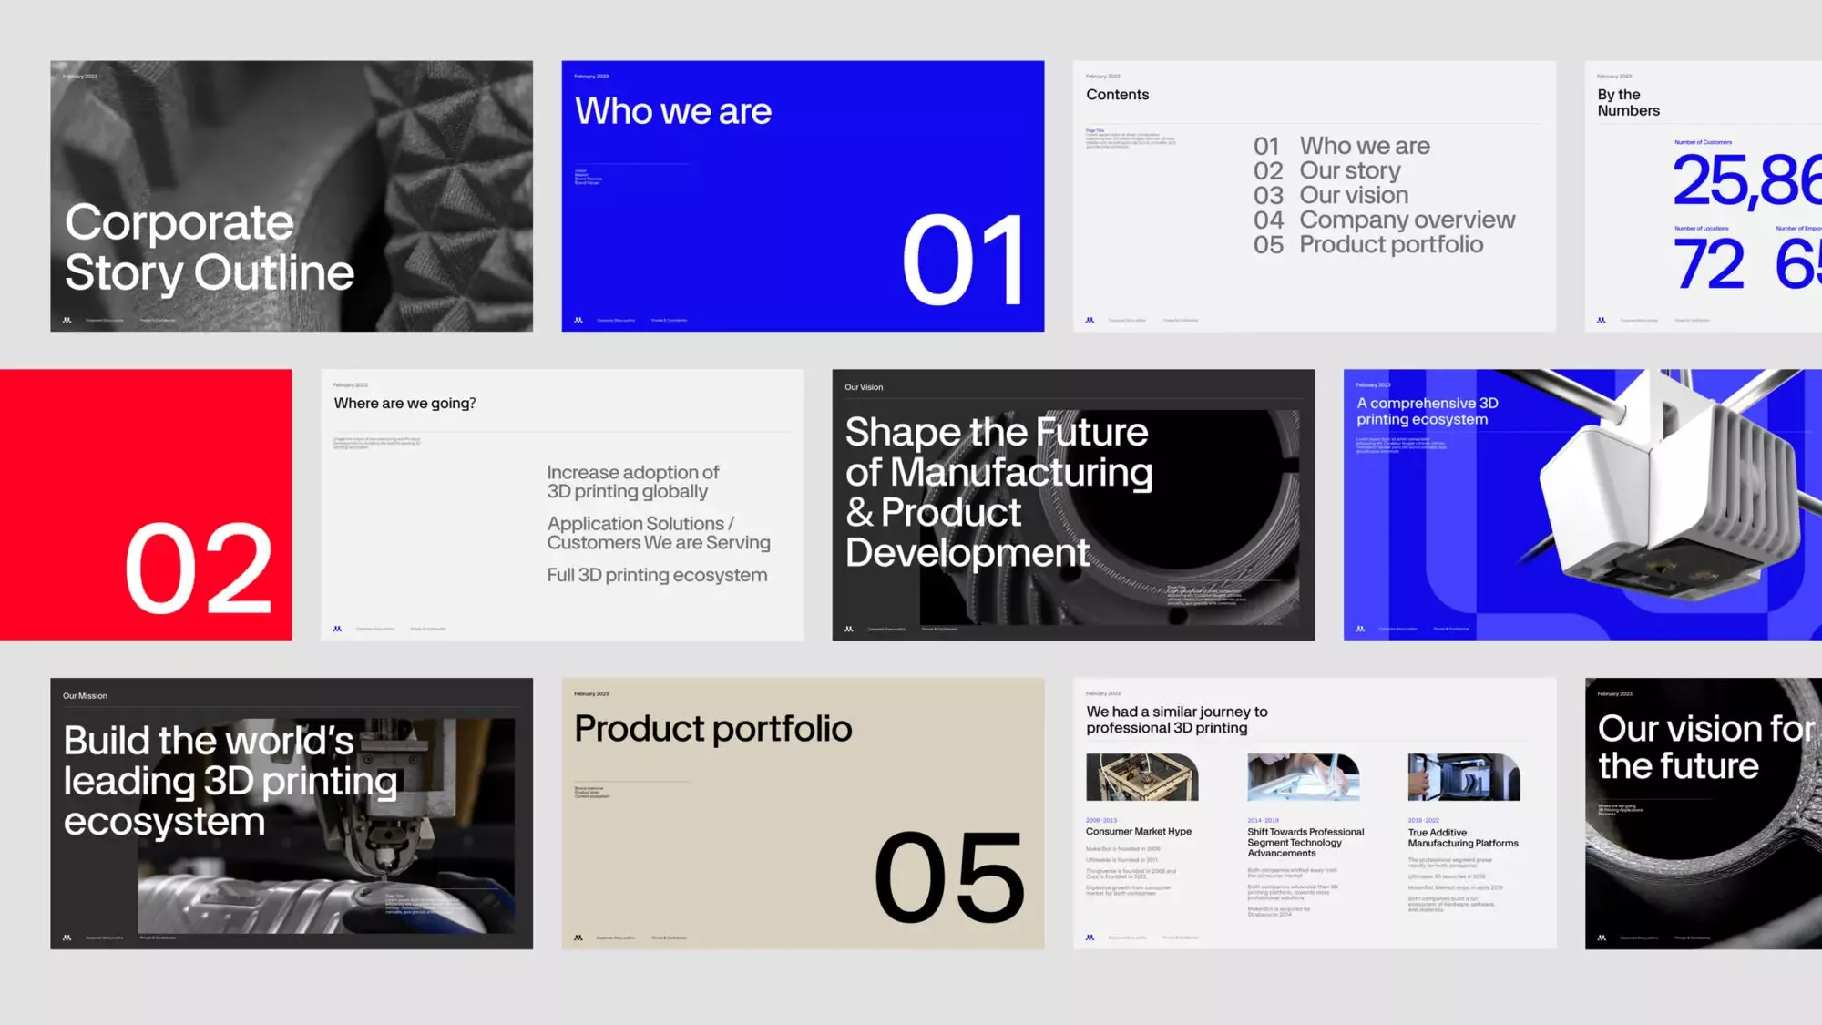Click 'Product portfolio' item in contents list
This screenshot has width=1822, height=1025.
(1390, 244)
